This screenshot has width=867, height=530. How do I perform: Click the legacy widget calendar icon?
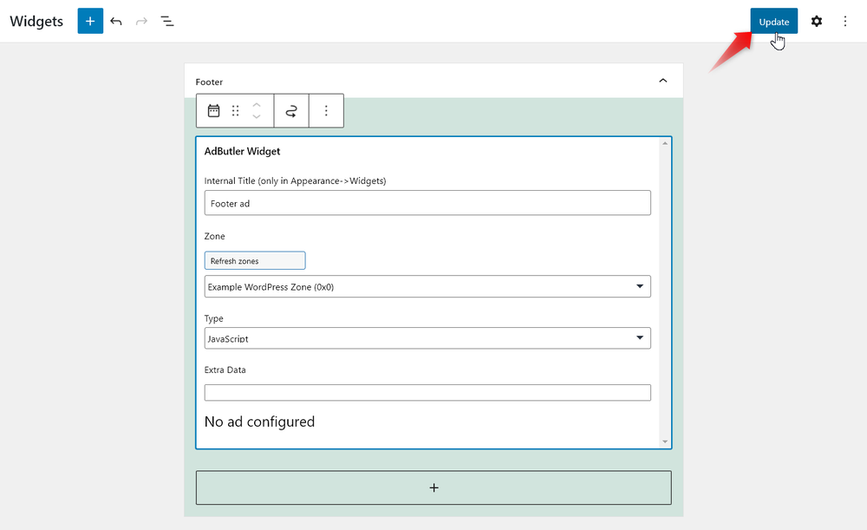213,111
